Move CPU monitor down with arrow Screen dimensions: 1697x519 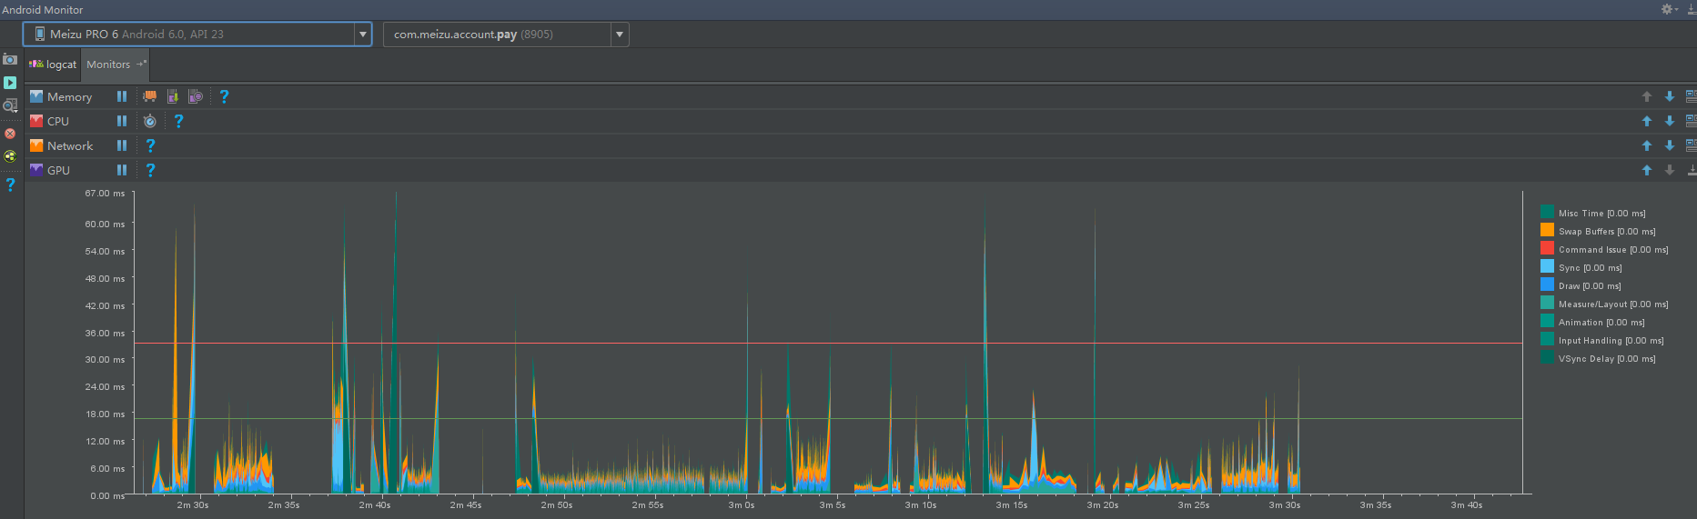(x=1670, y=121)
